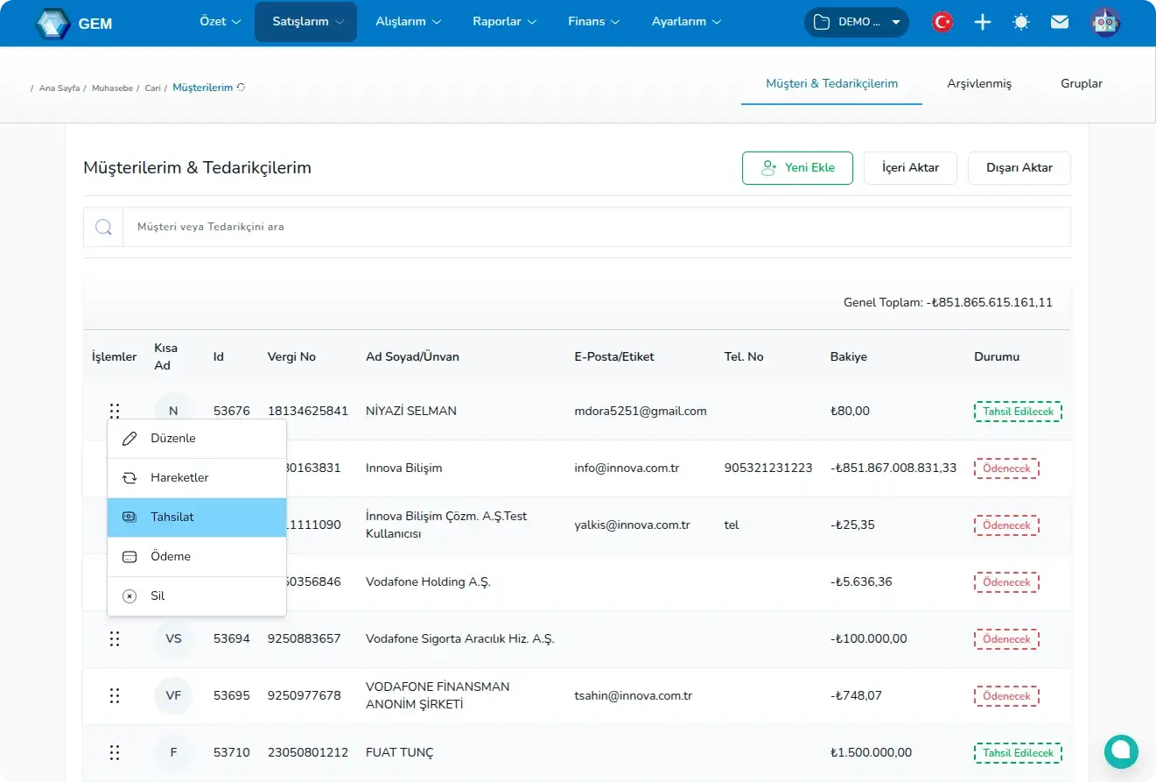
Task: Click the refresh icon beside Müşterilerim breadcrumb
Action: tap(242, 88)
